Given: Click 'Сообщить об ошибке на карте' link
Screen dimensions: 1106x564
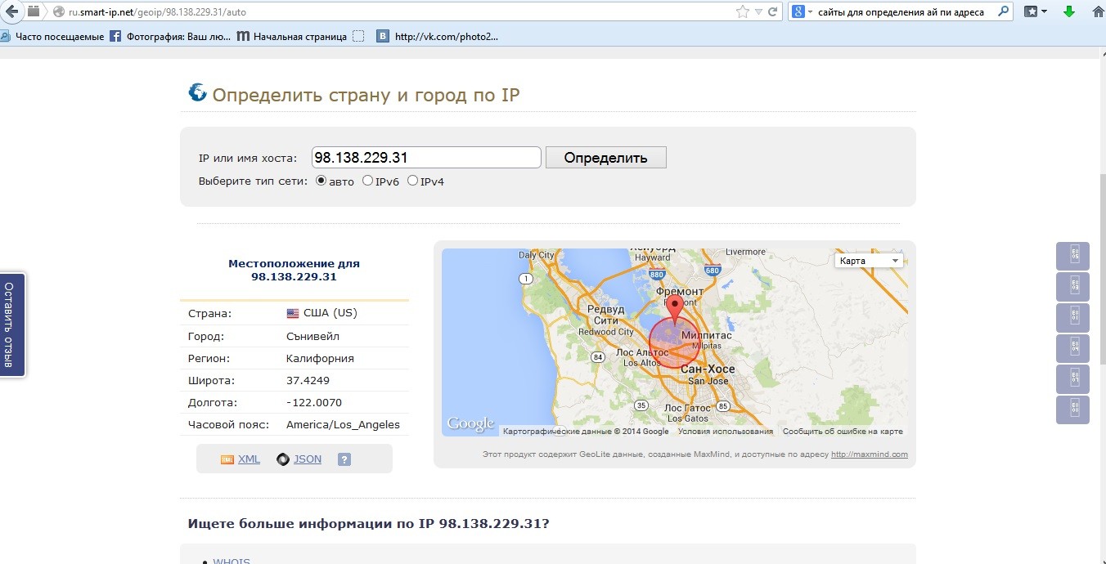Looking at the screenshot, I should coord(843,432).
